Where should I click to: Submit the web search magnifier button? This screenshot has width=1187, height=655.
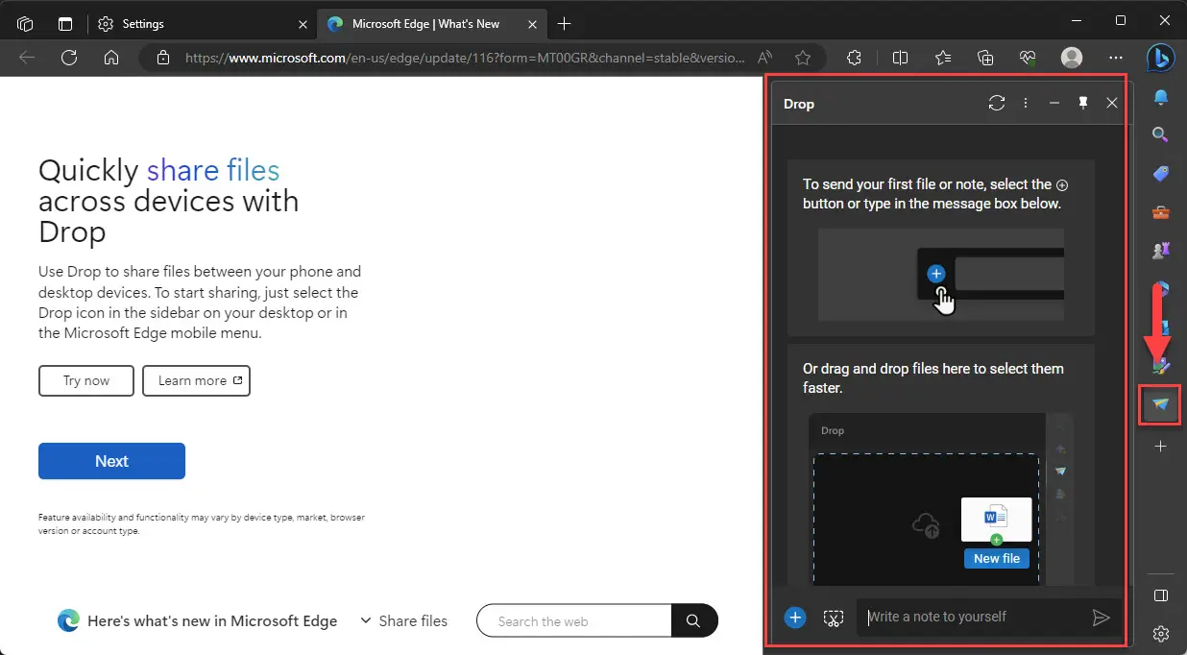[694, 621]
